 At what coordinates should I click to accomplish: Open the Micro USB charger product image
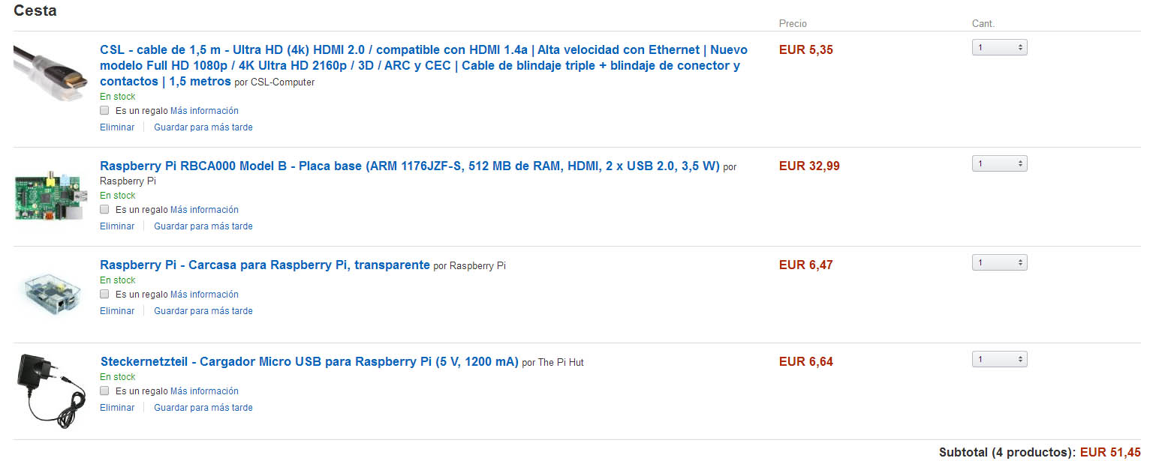pos(50,390)
